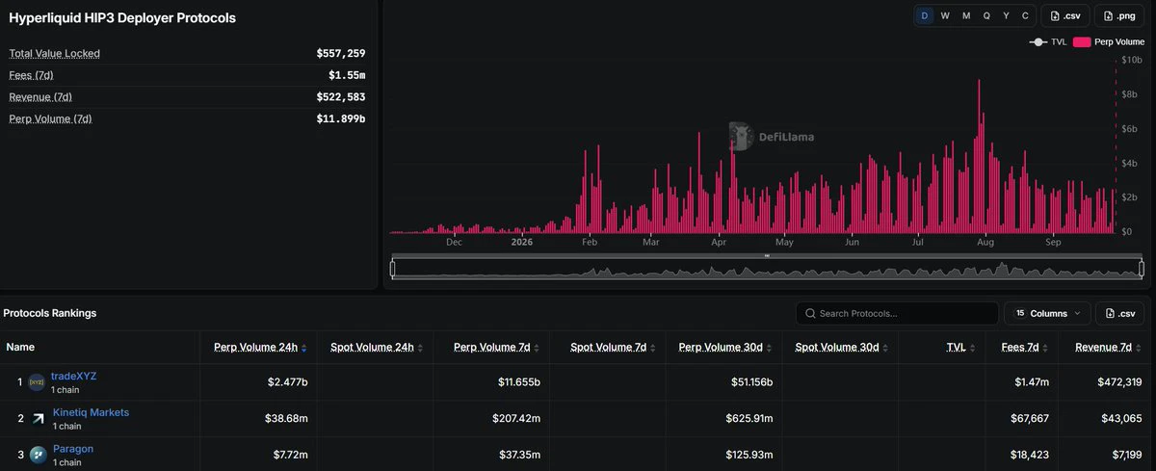Click the right handle of chart range slider
Viewport: 1156px width, 471px height.
[1142, 269]
